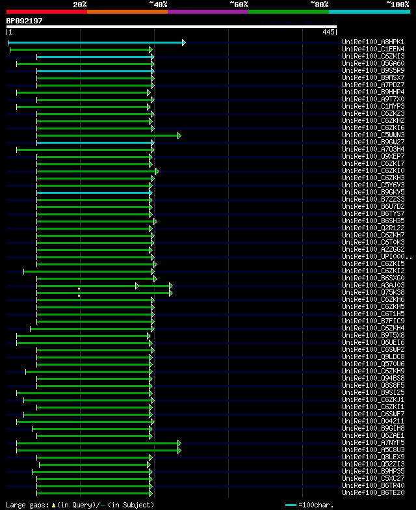Open hit UniRef100_C1EEN4
416x510 pixels.
tap(373, 49)
